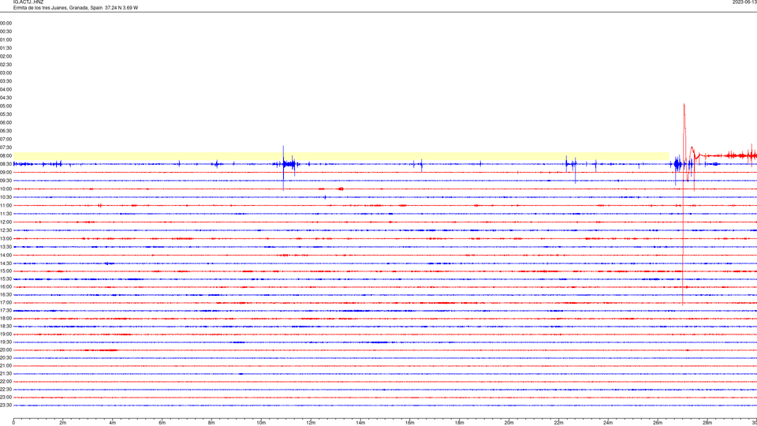Select the 09:00 trace time label
This screenshot has height=426, width=757.
[x=6, y=172]
